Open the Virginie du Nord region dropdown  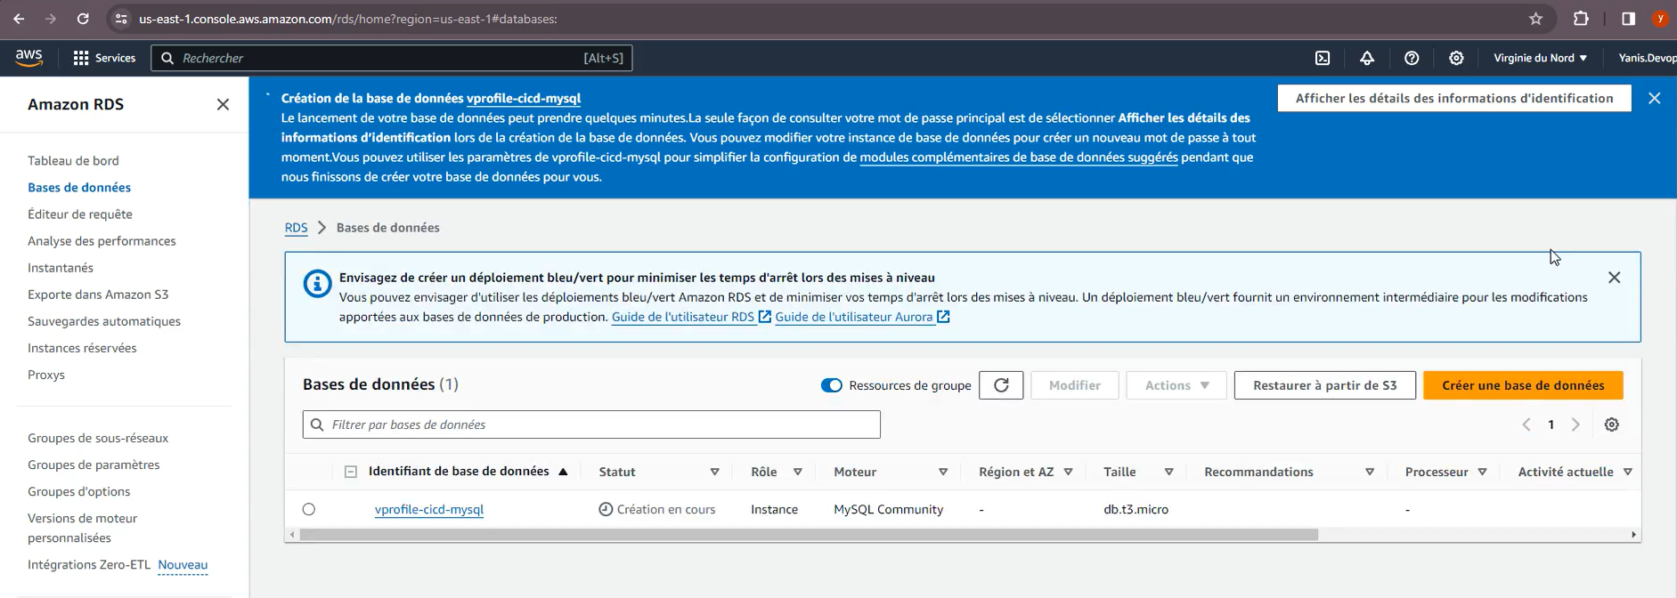pyautogui.click(x=1540, y=58)
